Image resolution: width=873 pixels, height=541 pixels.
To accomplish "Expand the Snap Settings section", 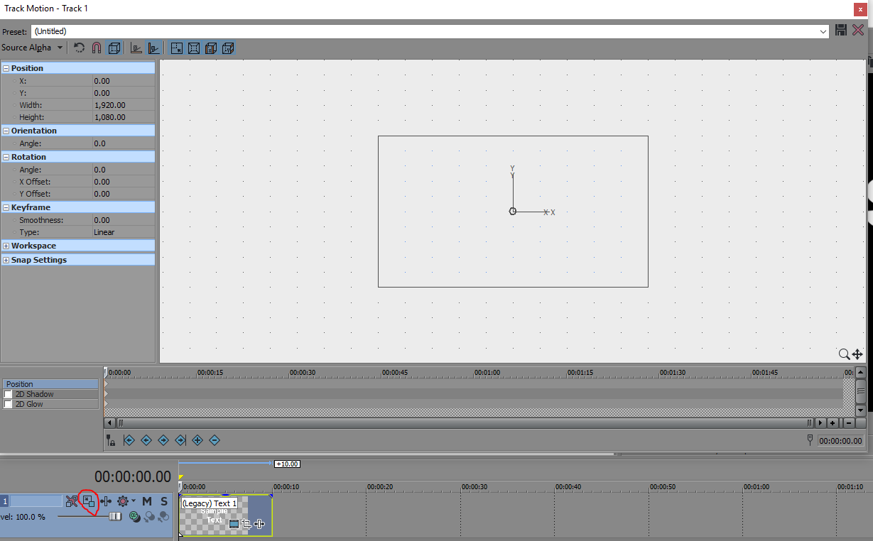I will [6, 260].
